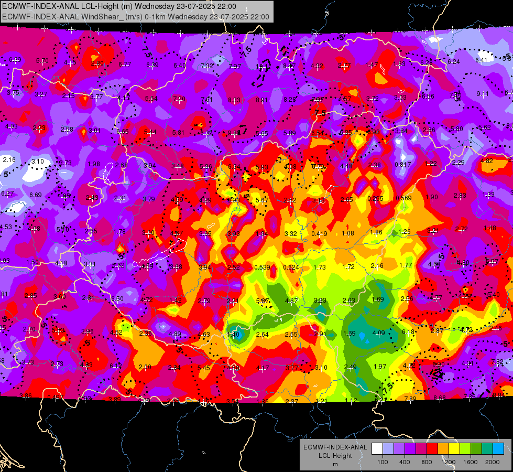Screen dimensions: 513x472
Task: Select the orange legend color swatch
Action: (443, 448)
